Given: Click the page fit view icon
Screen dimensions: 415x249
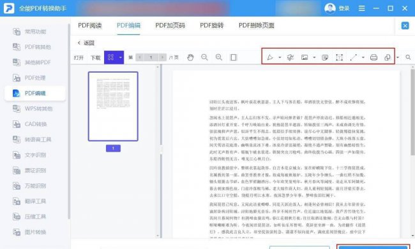Looking at the screenshot, I should [x=234, y=57].
